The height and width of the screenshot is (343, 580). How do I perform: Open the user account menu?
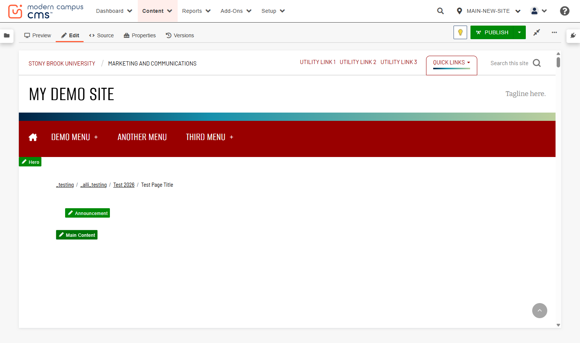point(539,11)
